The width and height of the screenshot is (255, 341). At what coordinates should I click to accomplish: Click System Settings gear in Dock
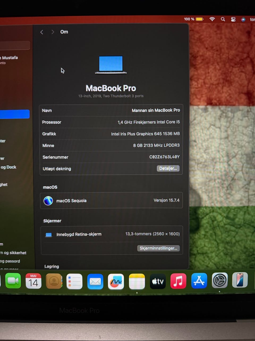(x=220, y=280)
